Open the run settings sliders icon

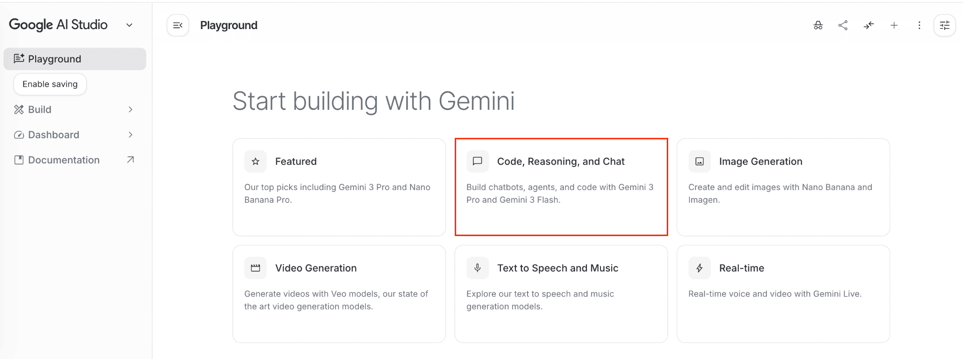(945, 25)
